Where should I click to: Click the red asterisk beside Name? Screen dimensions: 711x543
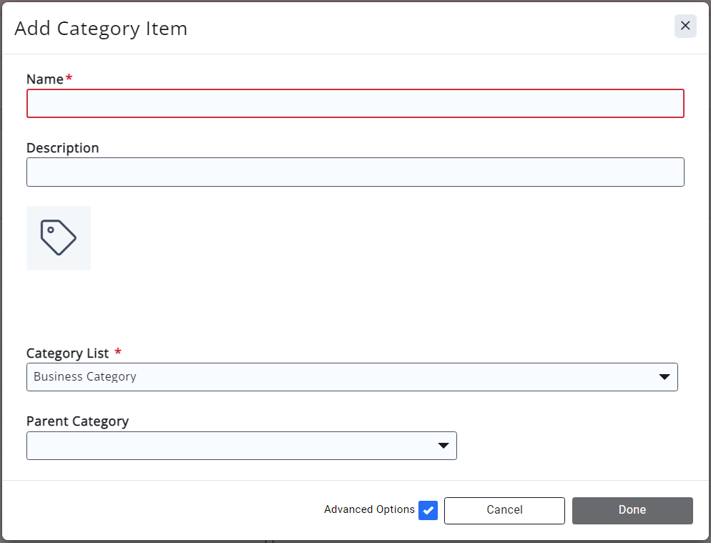69,78
